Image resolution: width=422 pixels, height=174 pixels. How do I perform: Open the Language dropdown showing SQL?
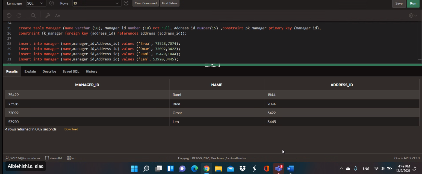click(x=36, y=3)
